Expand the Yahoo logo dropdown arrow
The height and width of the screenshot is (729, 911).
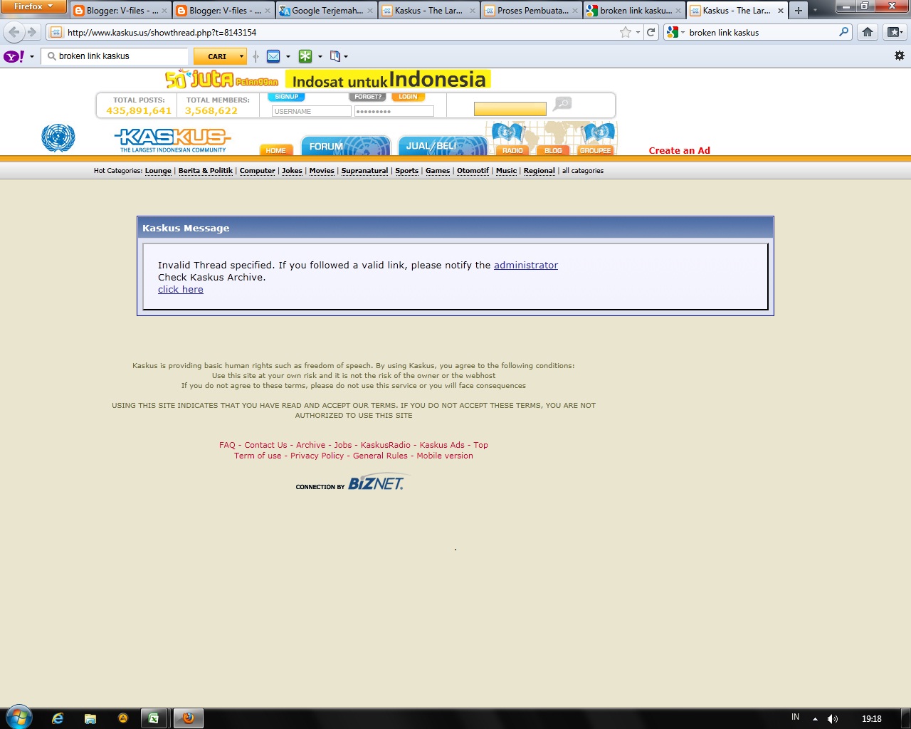(x=32, y=56)
